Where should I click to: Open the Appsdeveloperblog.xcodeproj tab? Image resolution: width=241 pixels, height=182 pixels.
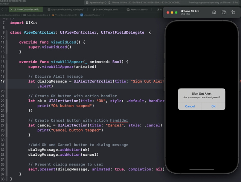(66, 9)
